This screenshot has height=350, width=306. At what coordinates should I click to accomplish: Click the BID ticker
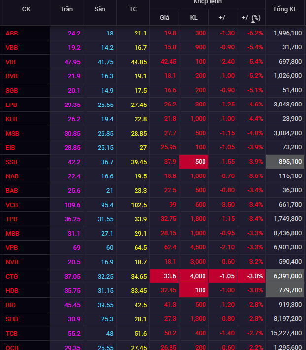pyautogui.click(x=11, y=305)
